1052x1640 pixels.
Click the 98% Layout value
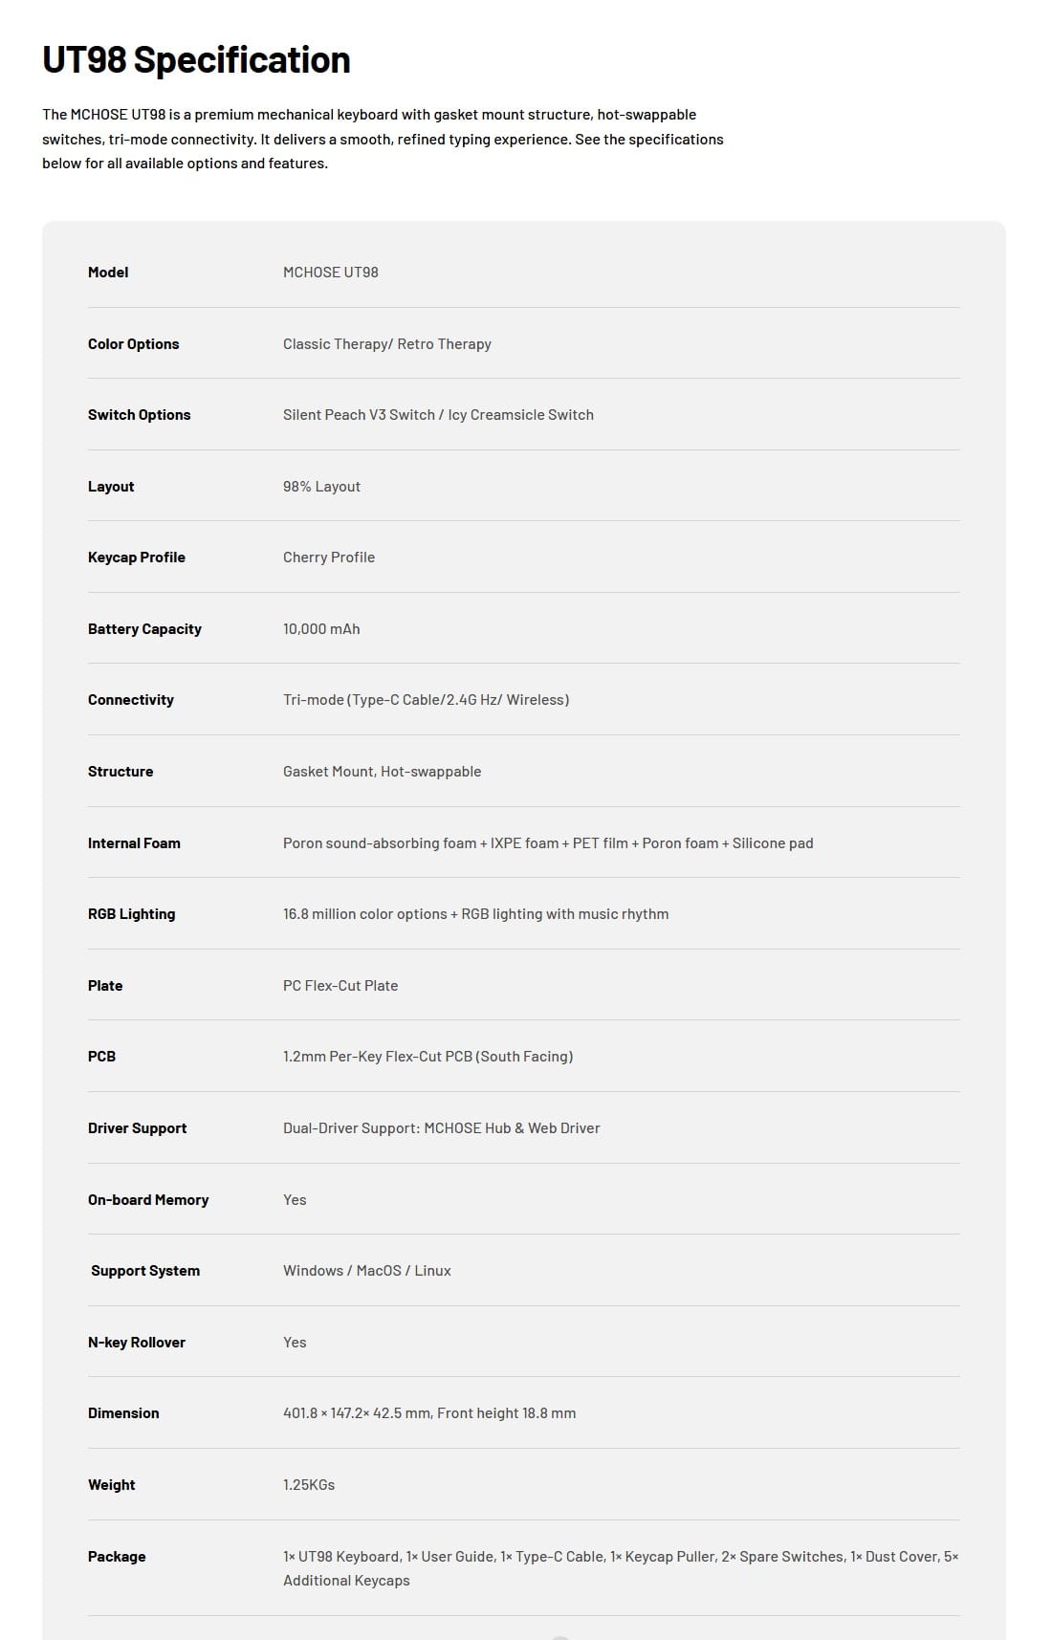click(x=321, y=487)
